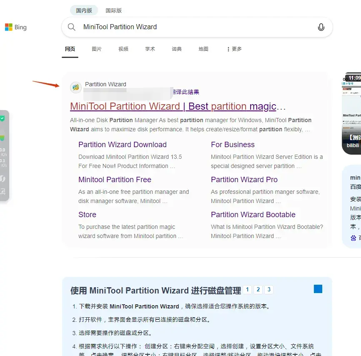The width and height of the screenshot is (361, 356).
Task: Click citation number 1
Action: pyautogui.click(x=247, y=289)
